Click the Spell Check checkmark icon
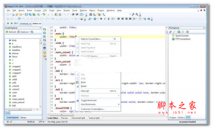The height and width of the screenshot is (128, 212). (44, 14)
